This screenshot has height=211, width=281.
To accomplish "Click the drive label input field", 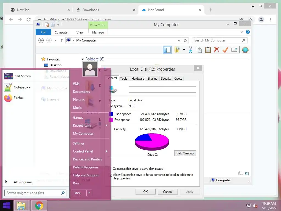I will coord(162,89).
